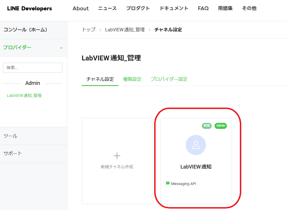
Task: Open the FAQ menu item
Action: (x=203, y=8)
